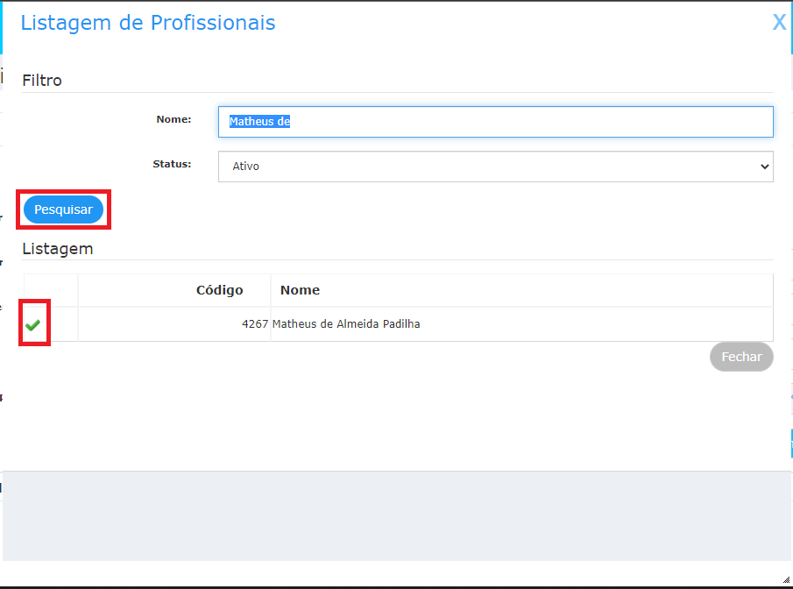Screen dimensions: 793x589
Task: Click the dialog resize grip corner
Action: [x=786, y=579]
